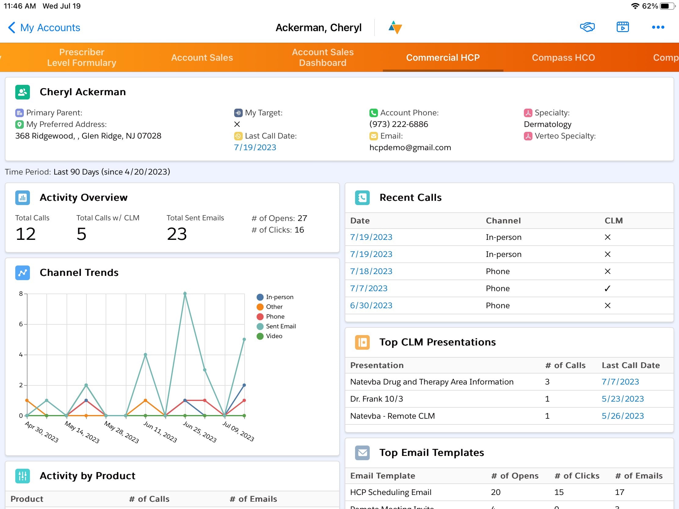Click the Top CLM Presentations panel icon

pyautogui.click(x=362, y=342)
